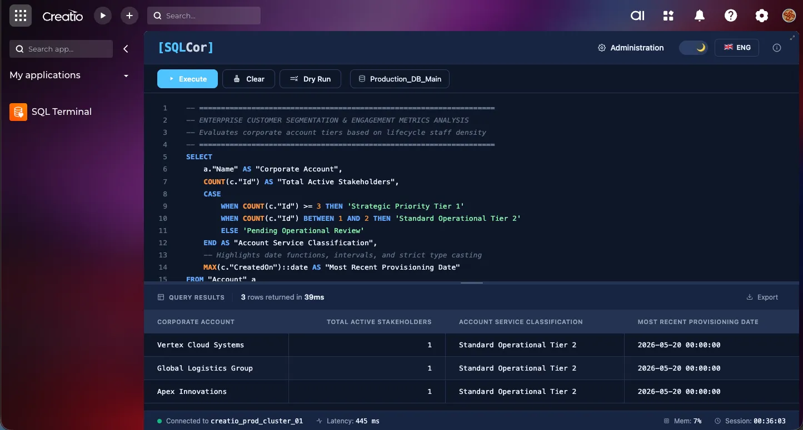
Task: Collapse the left sidebar with chevron
Action: pyautogui.click(x=126, y=49)
